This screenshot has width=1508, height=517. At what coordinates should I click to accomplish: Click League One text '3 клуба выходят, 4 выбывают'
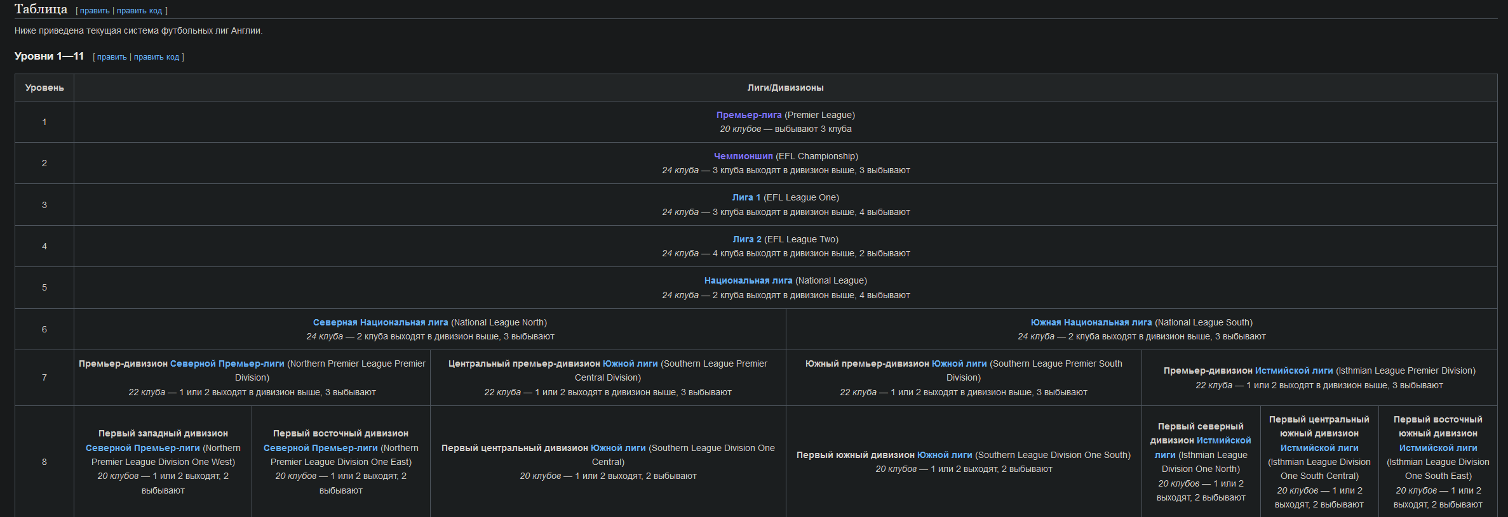pyautogui.click(x=786, y=212)
